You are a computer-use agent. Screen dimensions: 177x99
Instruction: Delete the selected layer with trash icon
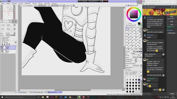click(9, 44)
